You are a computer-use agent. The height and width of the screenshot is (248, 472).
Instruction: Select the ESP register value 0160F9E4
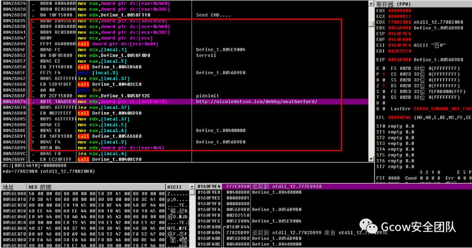399,34
